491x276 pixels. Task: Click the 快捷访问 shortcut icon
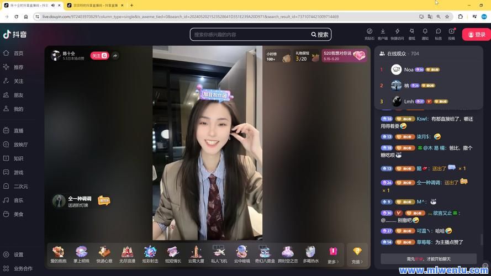[397, 34]
